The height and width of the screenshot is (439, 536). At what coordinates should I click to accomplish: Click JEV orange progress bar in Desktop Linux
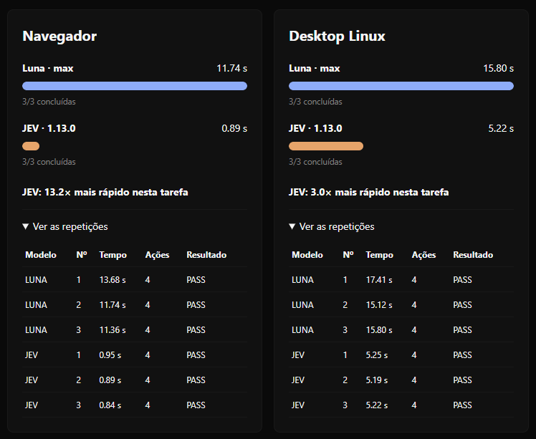click(326, 146)
